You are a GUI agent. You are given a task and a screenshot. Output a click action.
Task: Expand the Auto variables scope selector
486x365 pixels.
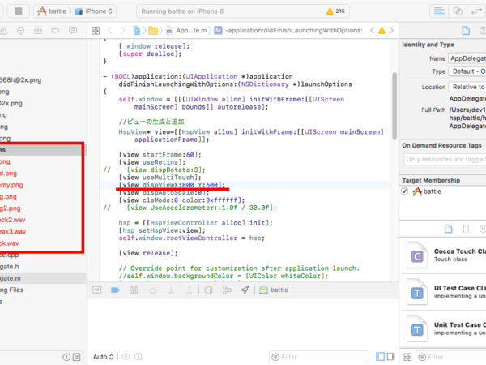point(103,357)
